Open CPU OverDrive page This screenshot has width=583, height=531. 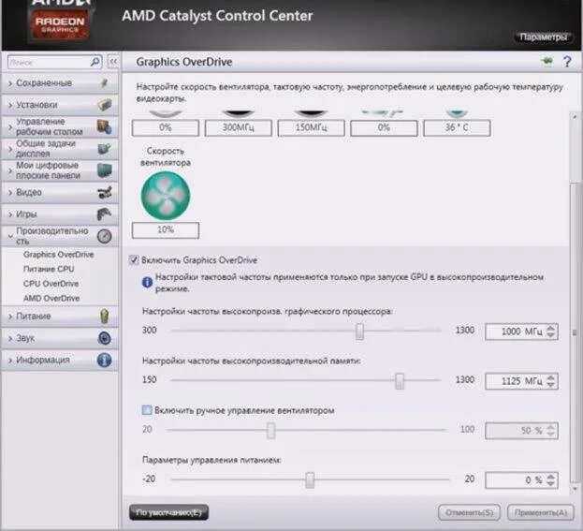(x=51, y=284)
